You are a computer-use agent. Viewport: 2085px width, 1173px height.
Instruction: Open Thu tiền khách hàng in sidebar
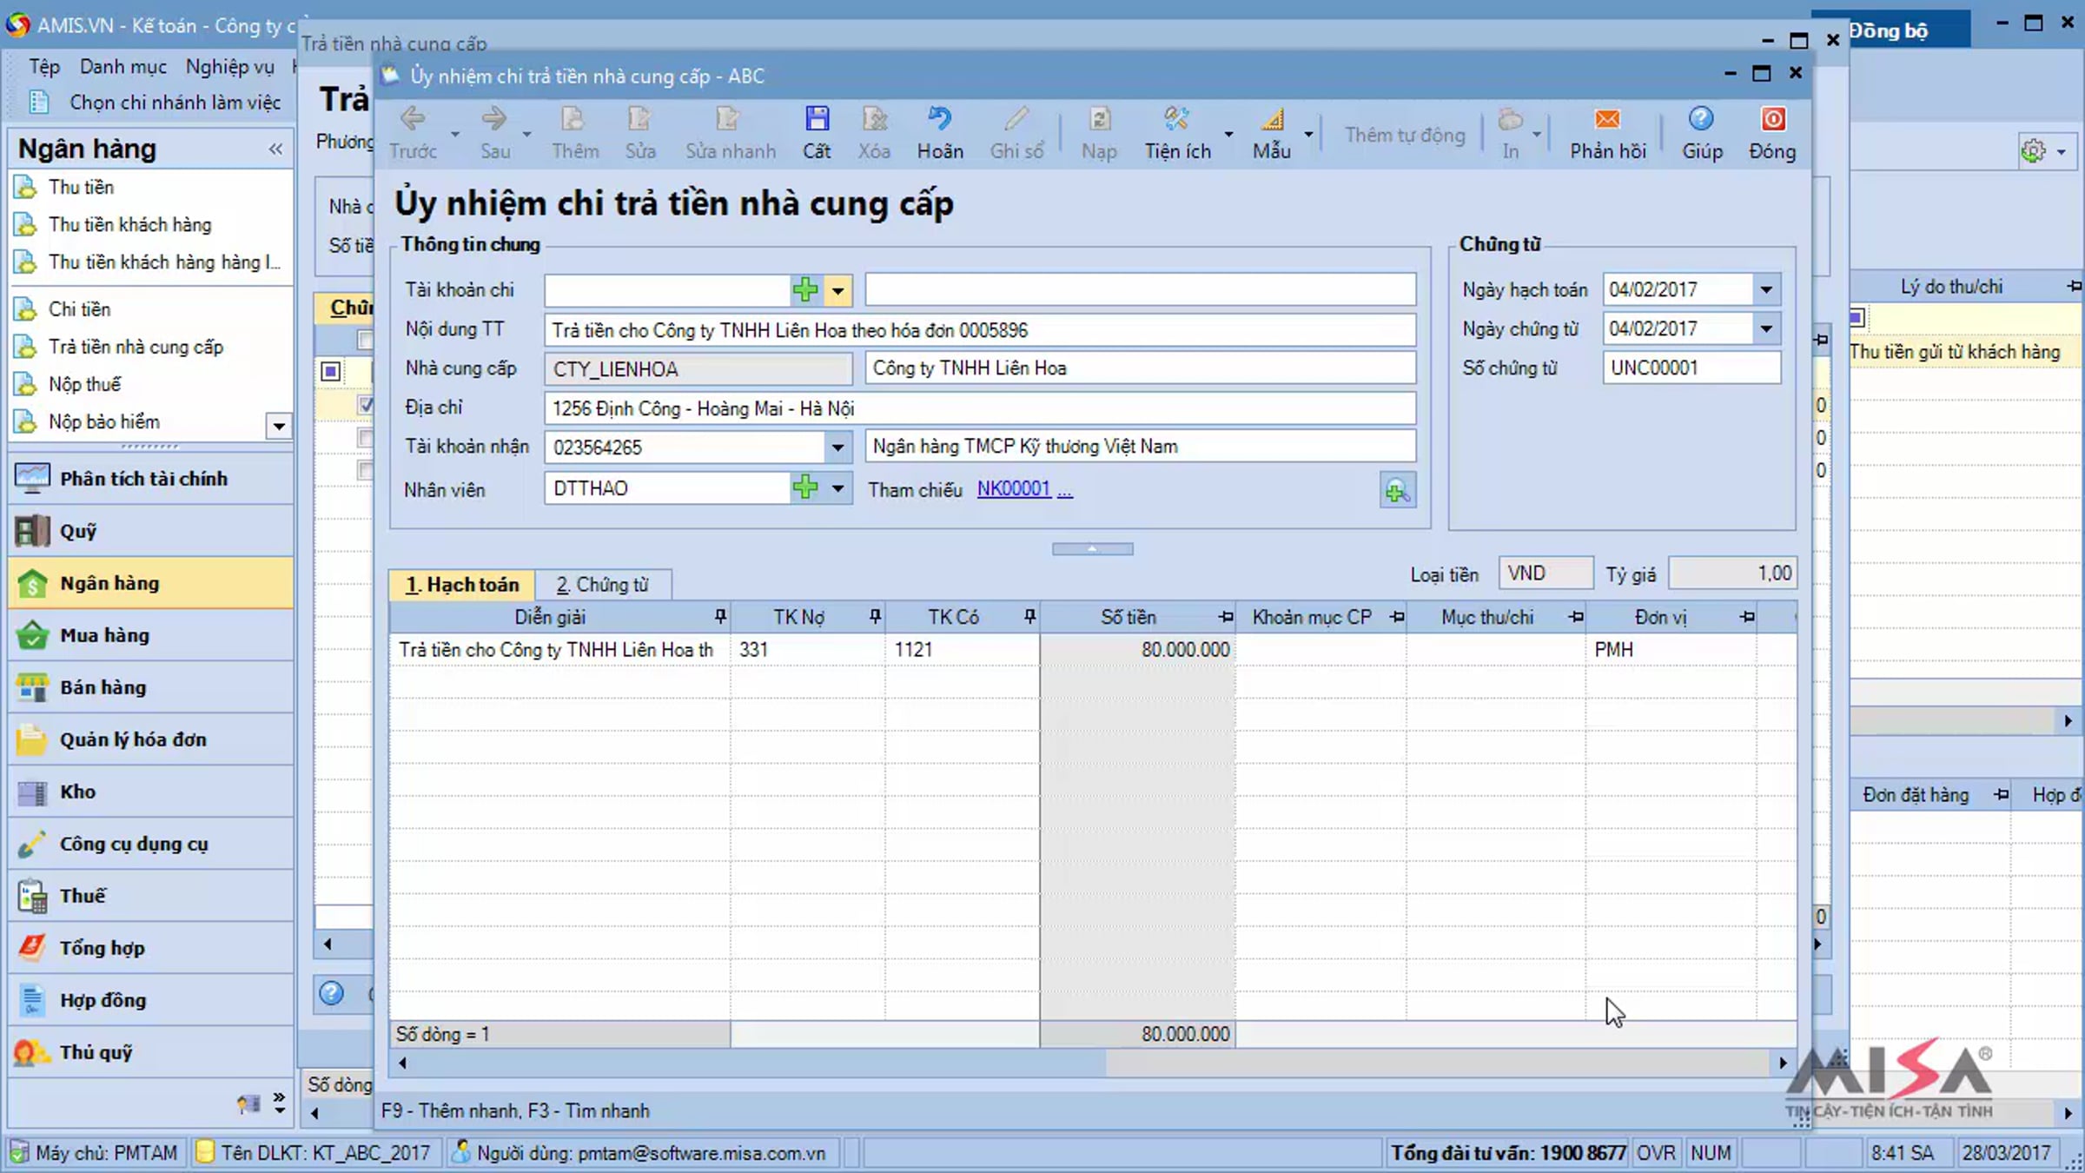pos(129,224)
